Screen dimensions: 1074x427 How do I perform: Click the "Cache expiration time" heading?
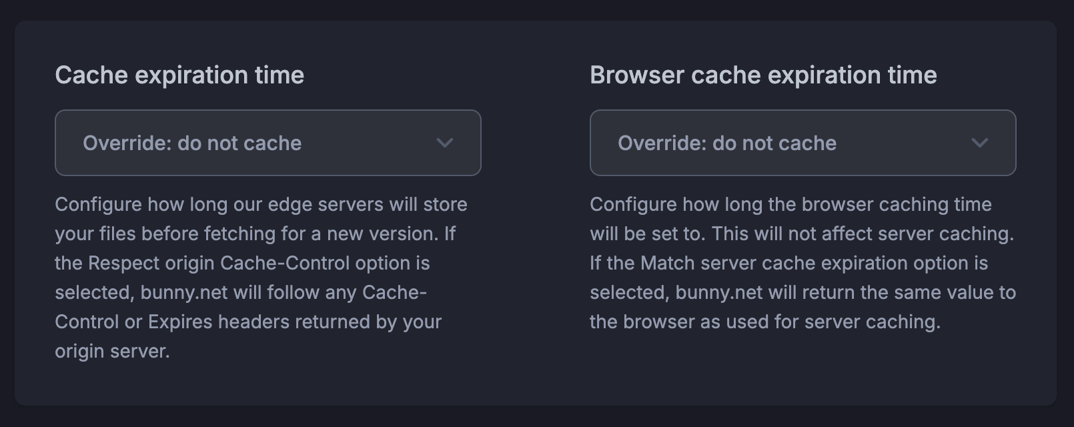[x=179, y=75]
